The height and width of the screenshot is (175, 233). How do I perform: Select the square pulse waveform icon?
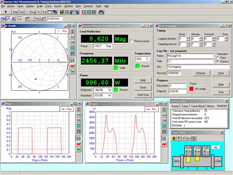click(x=14, y=19)
